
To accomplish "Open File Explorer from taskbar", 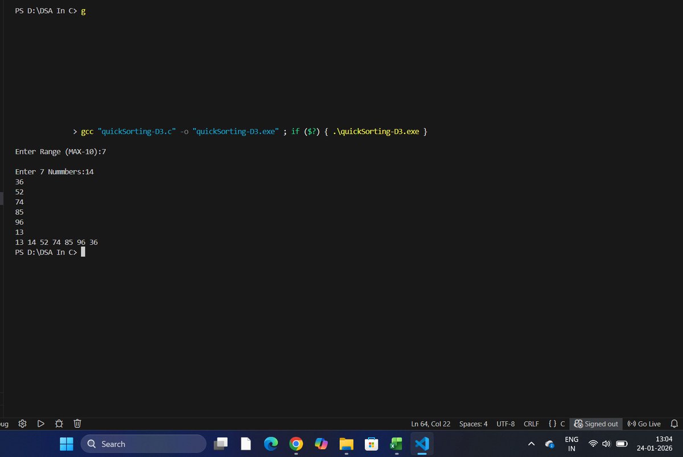I will click(346, 444).
